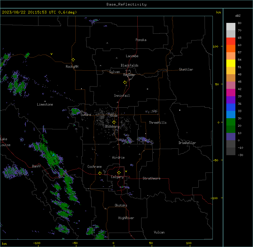Click the ThreeHills label

pos(158,123)
